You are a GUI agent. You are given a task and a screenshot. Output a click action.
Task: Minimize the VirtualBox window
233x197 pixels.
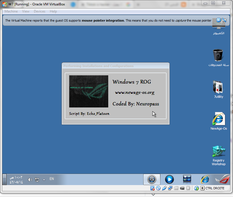[x=205, y=3]
